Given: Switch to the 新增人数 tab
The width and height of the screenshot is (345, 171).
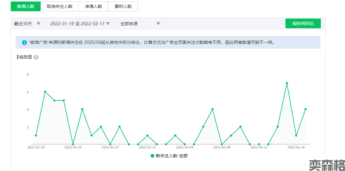Looking at the screenshot, I should 26,6.
